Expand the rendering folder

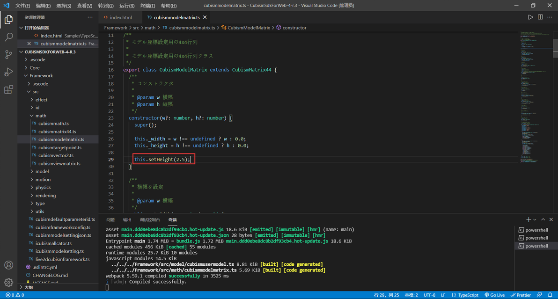(x=58, y=196)
